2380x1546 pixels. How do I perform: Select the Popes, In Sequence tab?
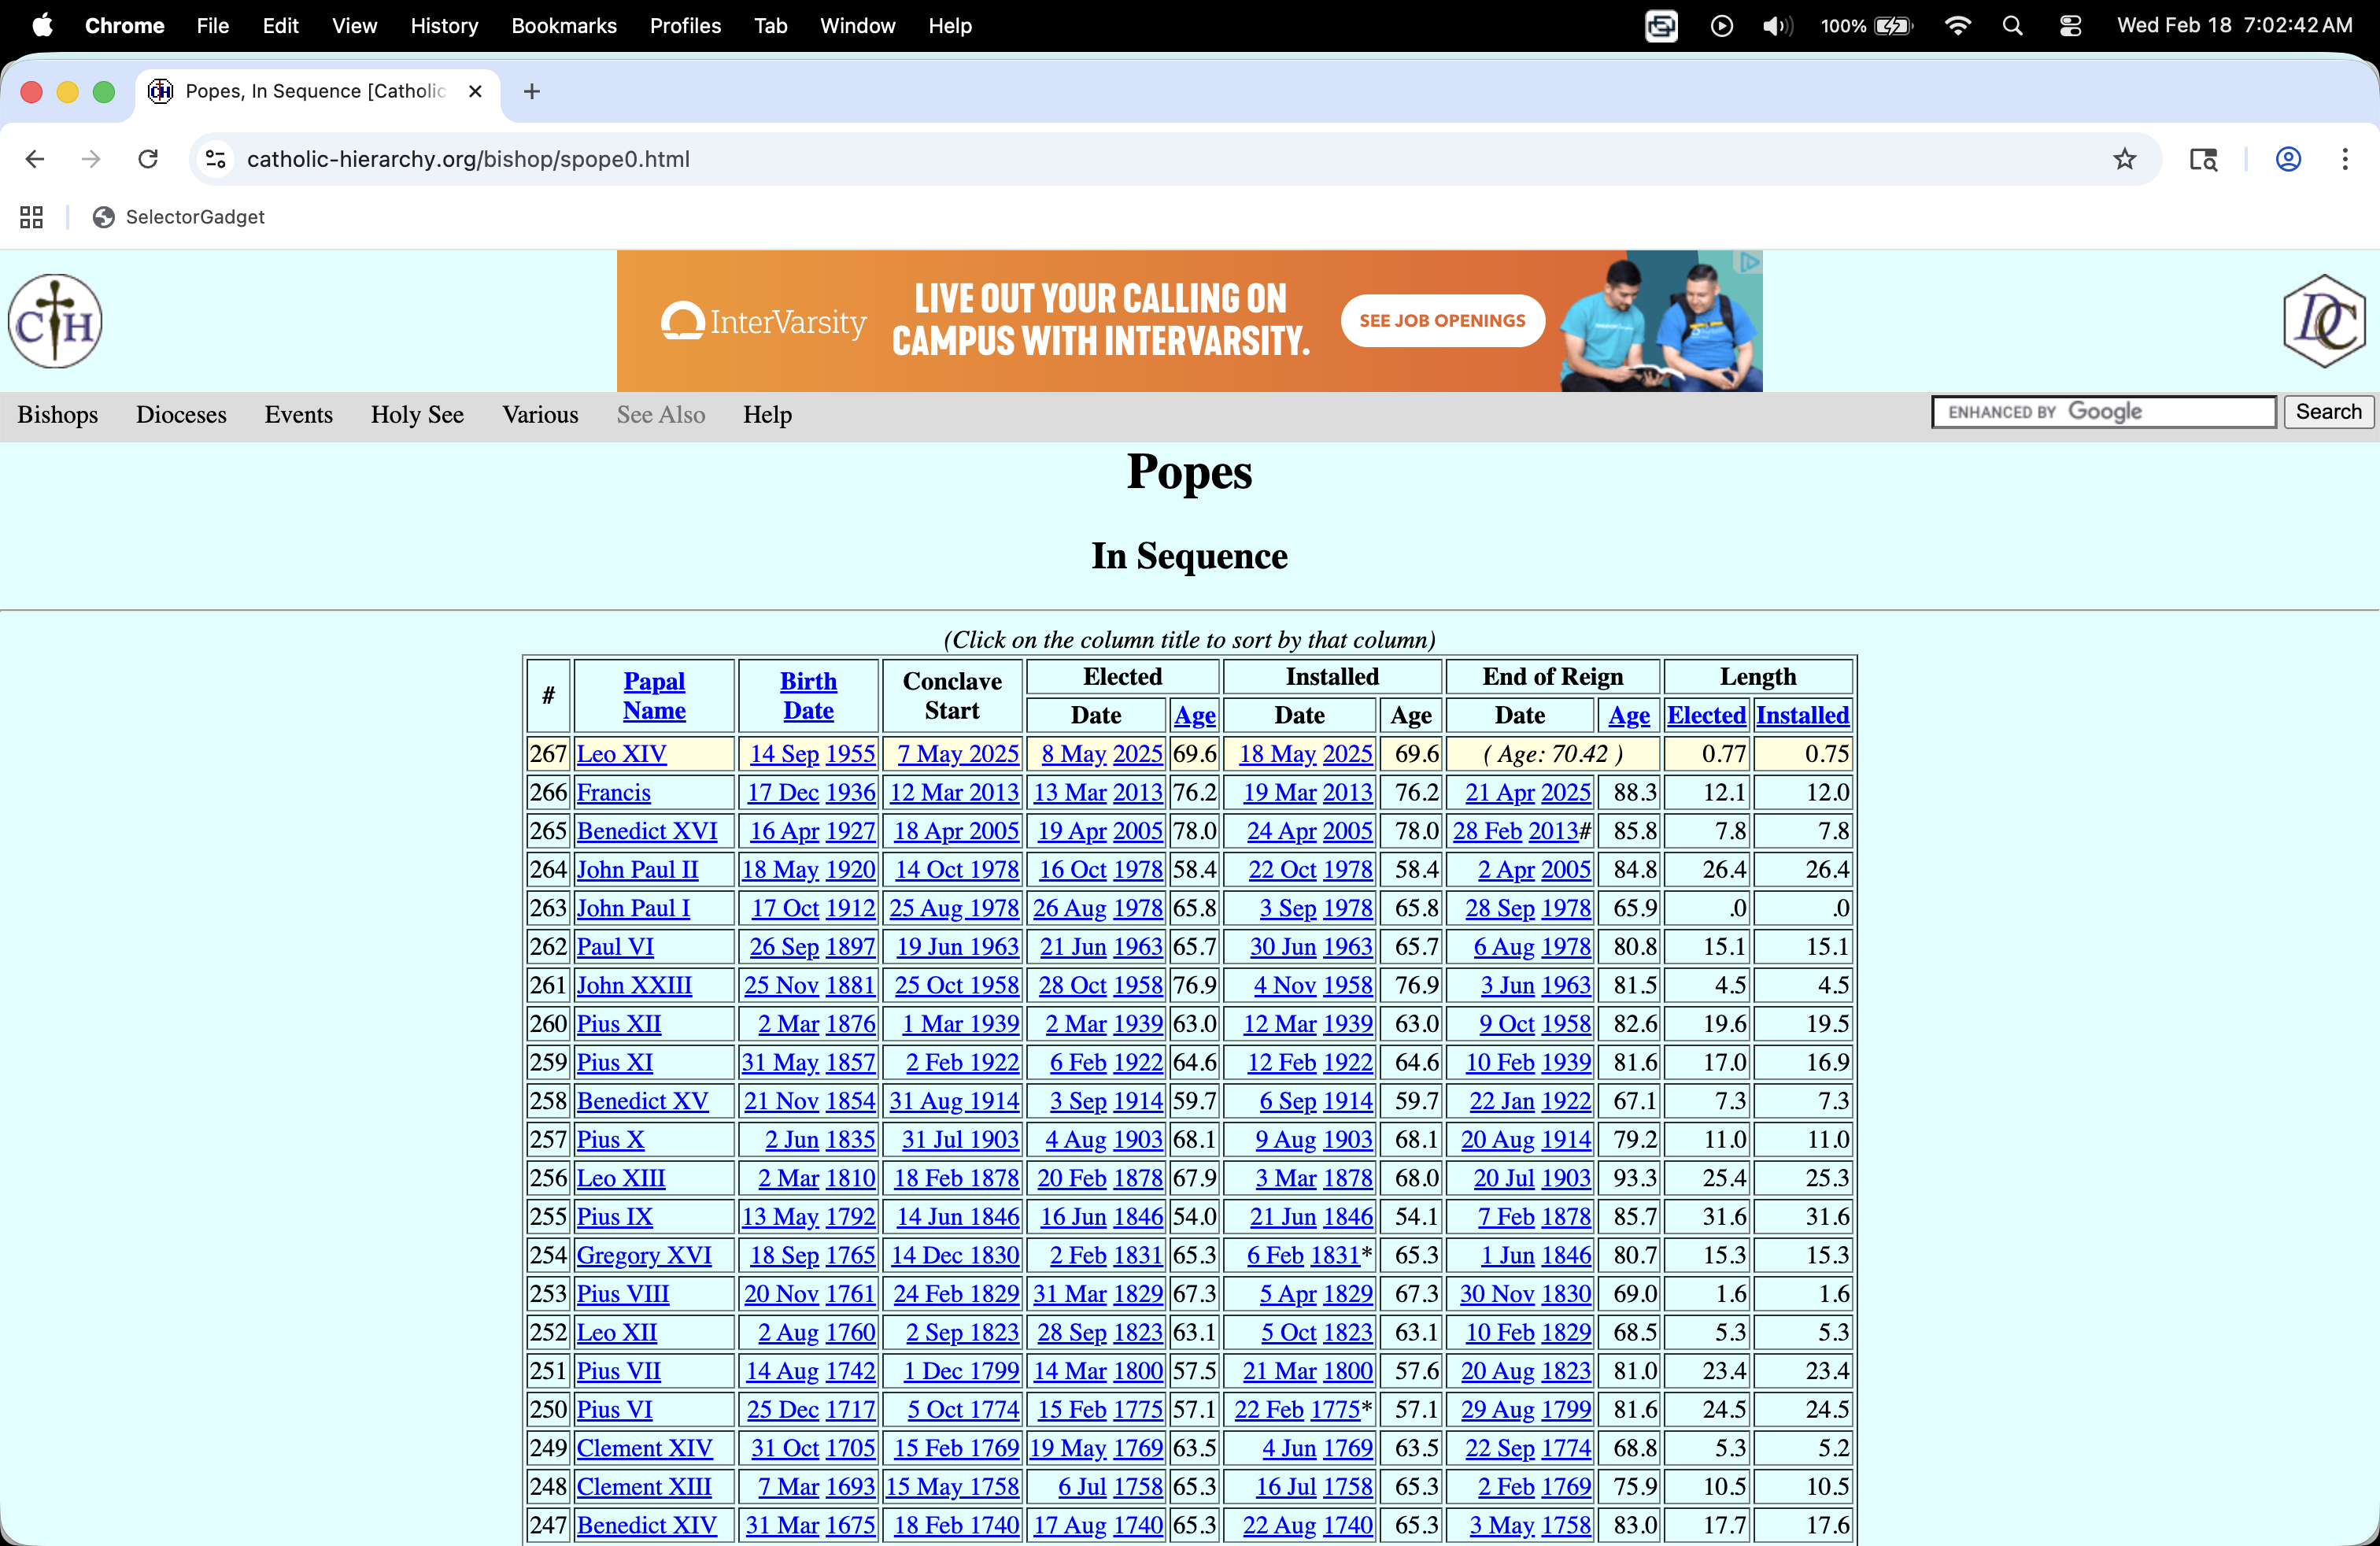tap(315, 91)
